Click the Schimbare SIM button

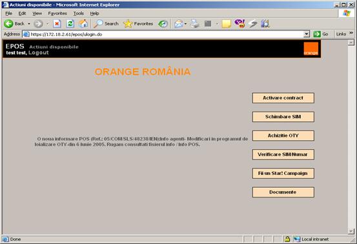pyautogui.click(x=283, y=117)
